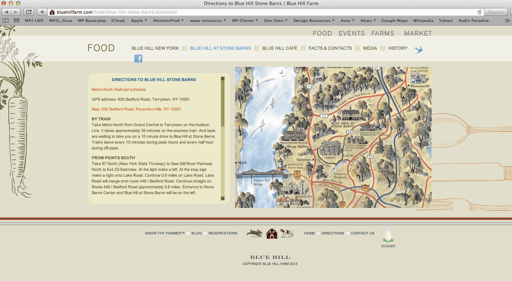Click the plus add-bookmark button
Screen dimensions: 512x281
42,12
